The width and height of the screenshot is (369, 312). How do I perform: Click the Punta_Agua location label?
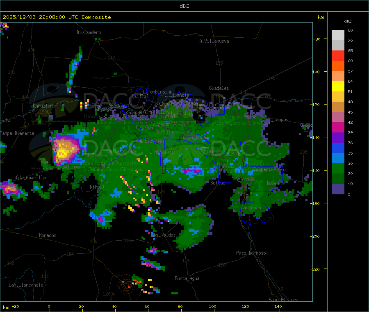pyautogui.click(x=187, y=278)
